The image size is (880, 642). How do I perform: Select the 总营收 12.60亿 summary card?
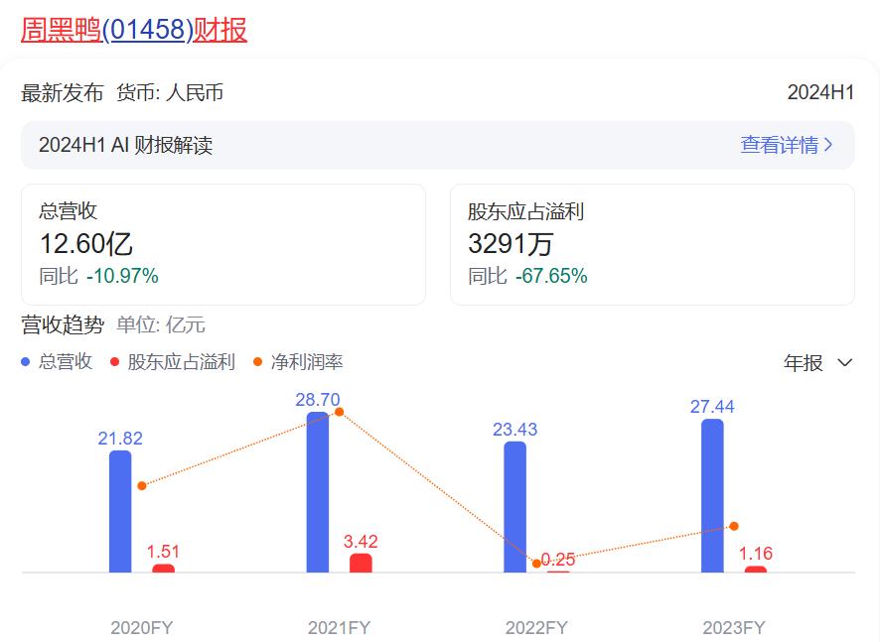(223, 244)
